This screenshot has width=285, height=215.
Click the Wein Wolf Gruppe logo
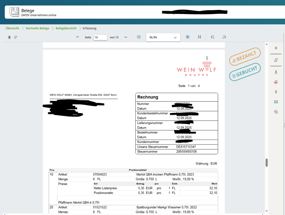click(197, 66)
